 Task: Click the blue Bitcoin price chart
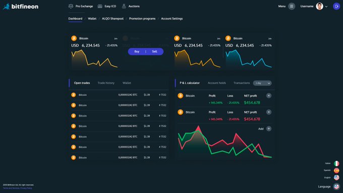click(x=249, y=58)
